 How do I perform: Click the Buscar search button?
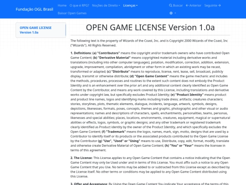coord(176,5)
